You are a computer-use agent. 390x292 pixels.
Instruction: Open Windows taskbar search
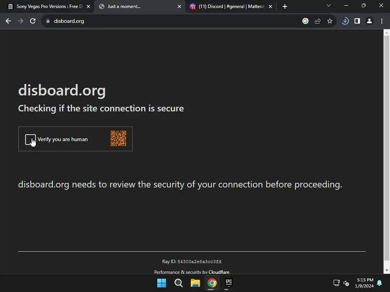point(179,283)
